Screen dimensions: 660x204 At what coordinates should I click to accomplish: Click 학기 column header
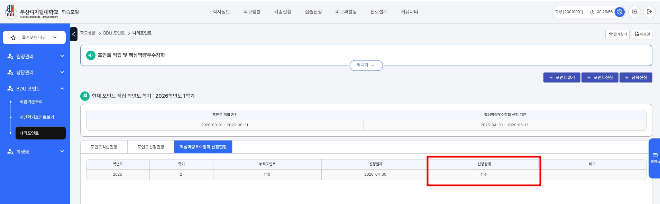pyautogui.click(x=181, y=164)
